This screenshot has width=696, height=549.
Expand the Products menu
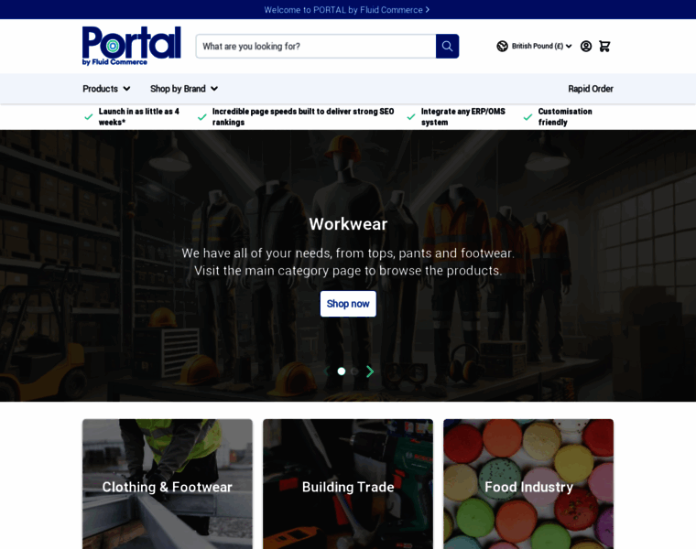pos(106,89)
